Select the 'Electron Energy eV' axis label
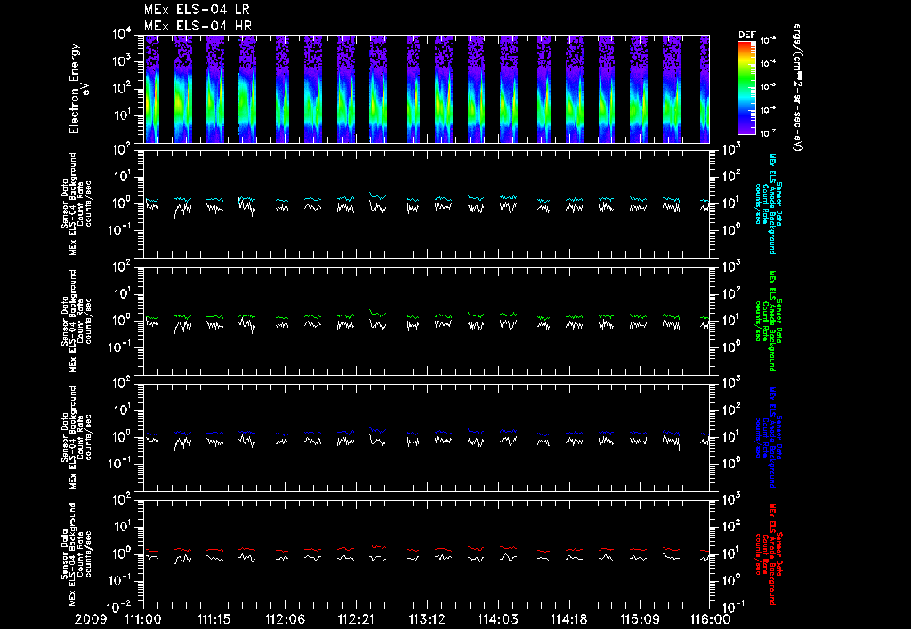The image size is (911, 629). coord(78,89)
